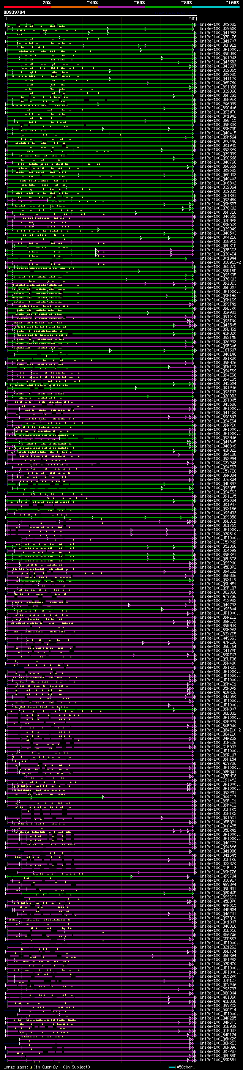Select the UniRef100_Q40793 label
The width and height of the screenshot is (243, 1070).
(218, 605)
